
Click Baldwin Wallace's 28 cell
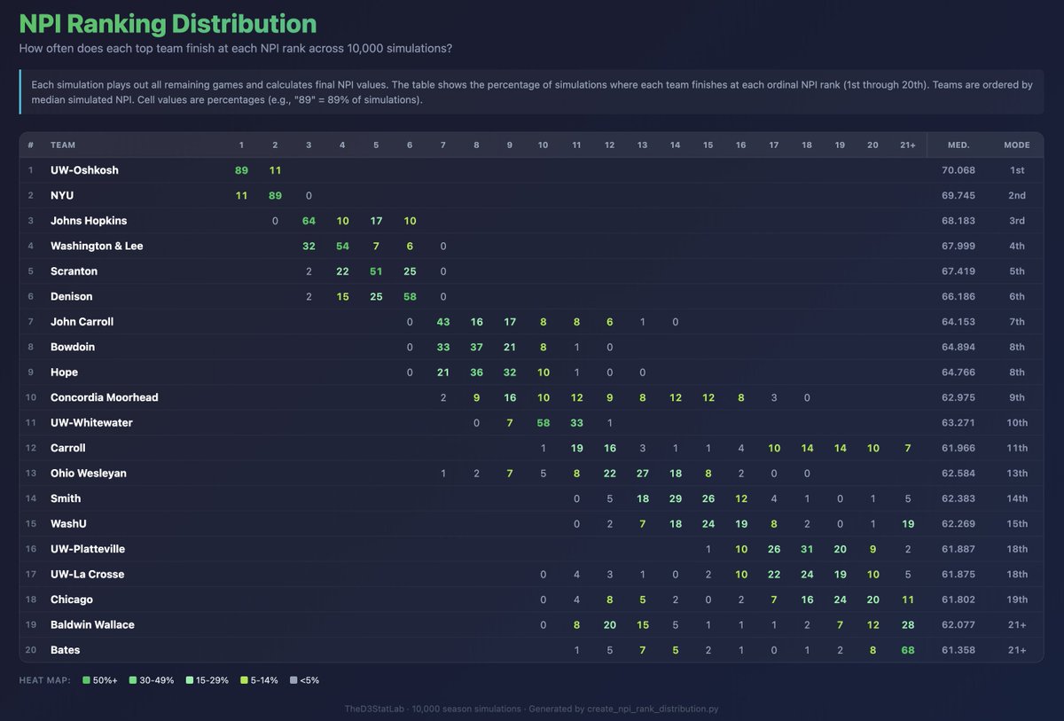coord(908,625)
